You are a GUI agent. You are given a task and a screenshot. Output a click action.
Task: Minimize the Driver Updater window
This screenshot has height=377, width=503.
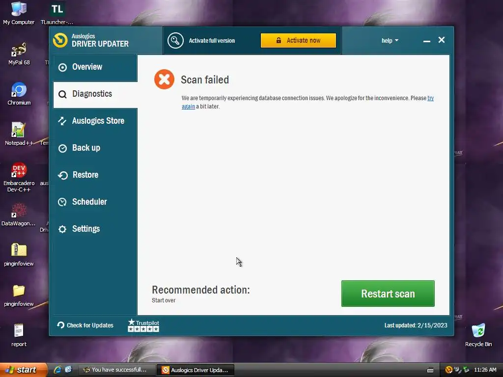click(427, 41)
